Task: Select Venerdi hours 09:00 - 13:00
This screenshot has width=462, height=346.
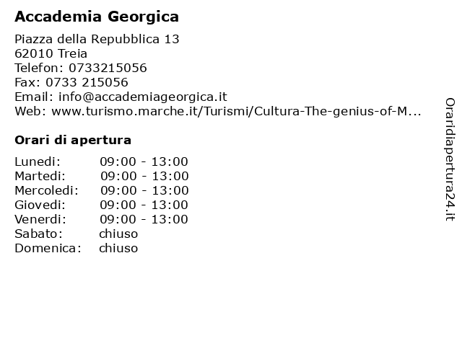Action: coord(144,219)
